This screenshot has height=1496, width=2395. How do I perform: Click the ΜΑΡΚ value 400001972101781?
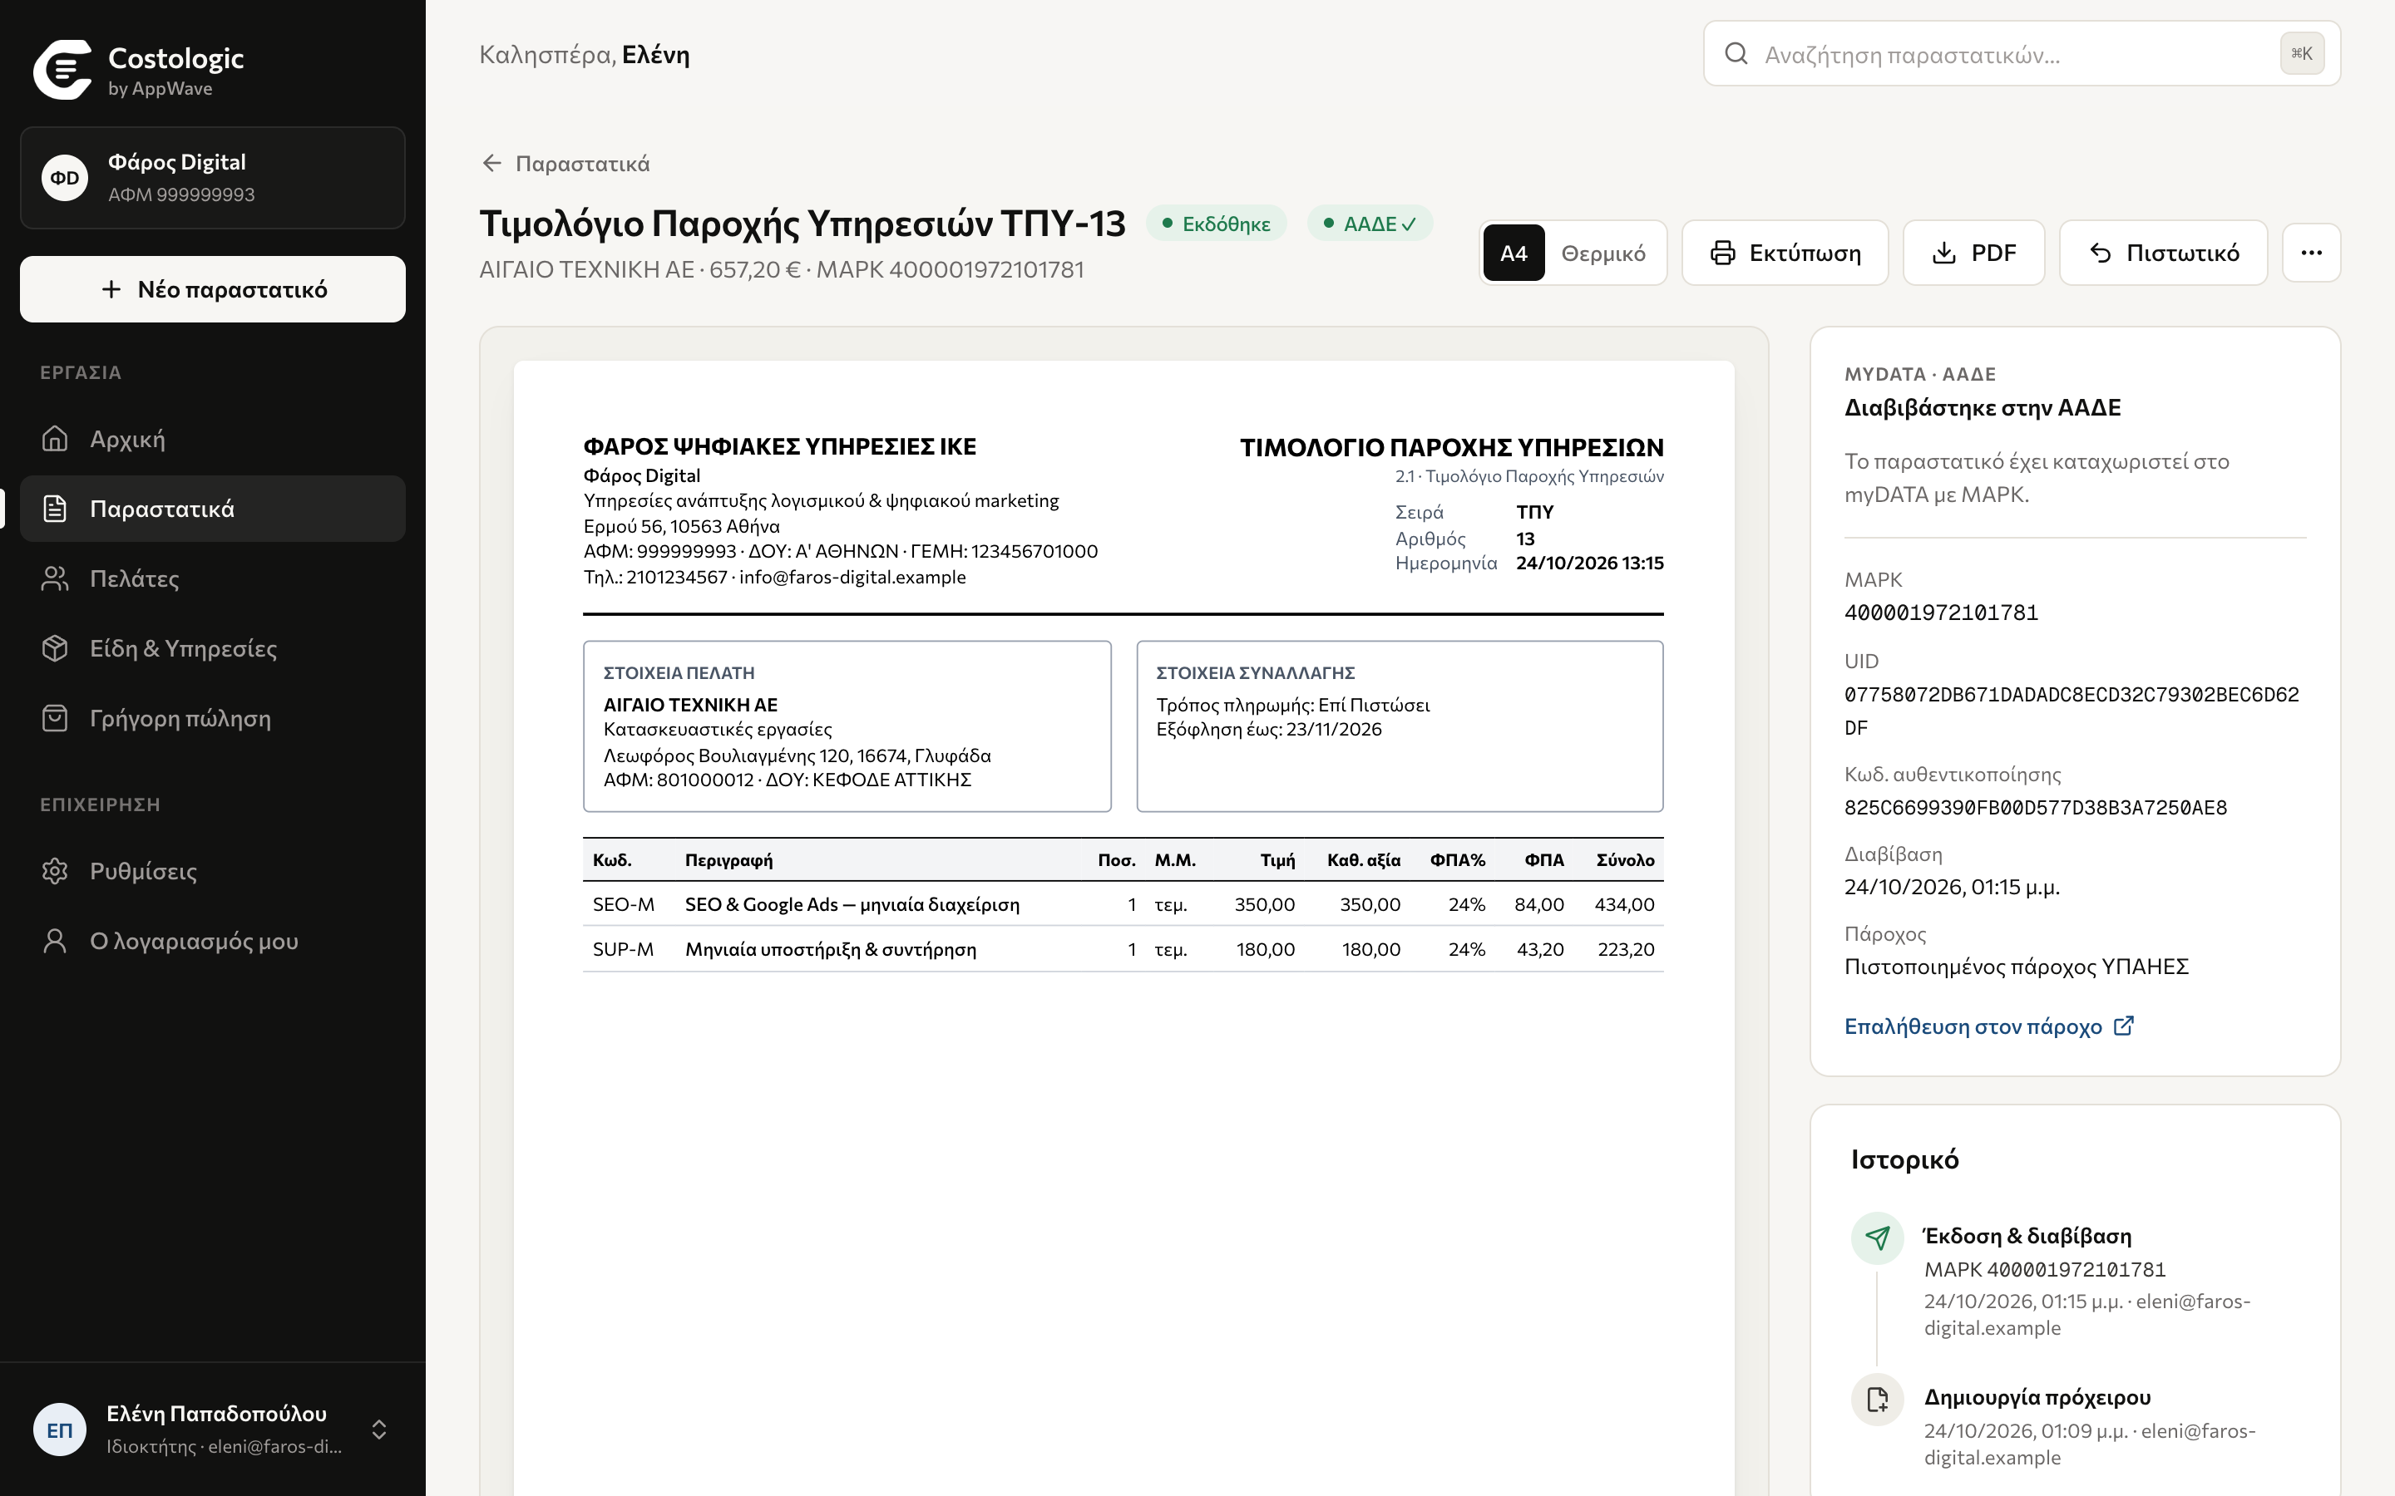(1941, 613)
